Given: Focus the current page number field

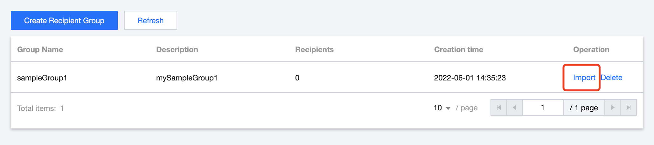Looking at the screenshot, I should pos(543,108).
